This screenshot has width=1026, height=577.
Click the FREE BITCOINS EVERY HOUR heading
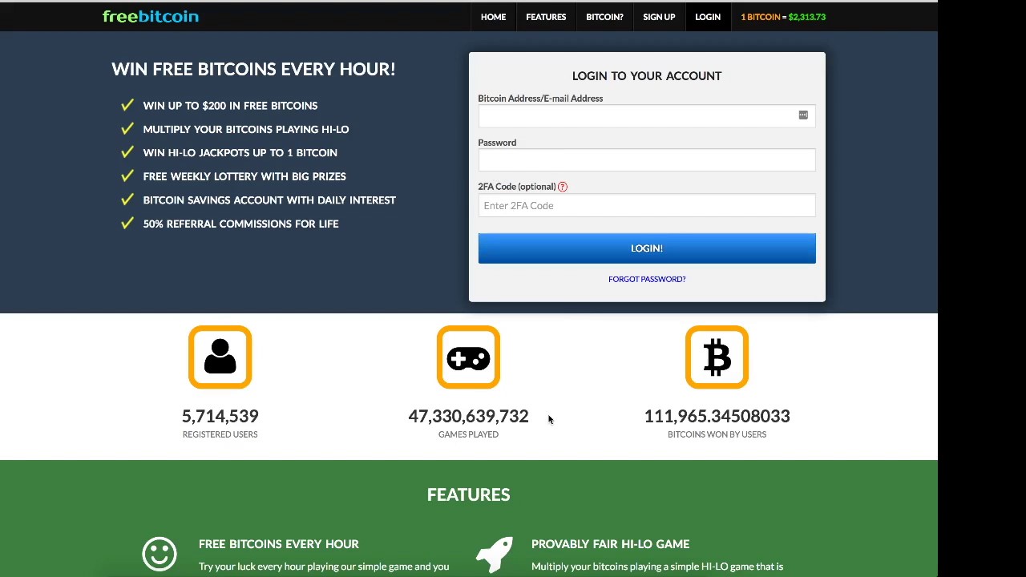point(279,544)
